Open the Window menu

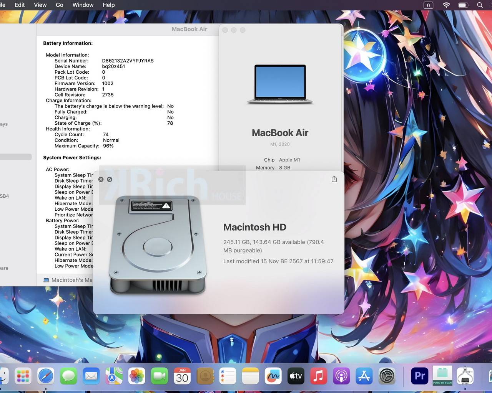tap(83, 5)
